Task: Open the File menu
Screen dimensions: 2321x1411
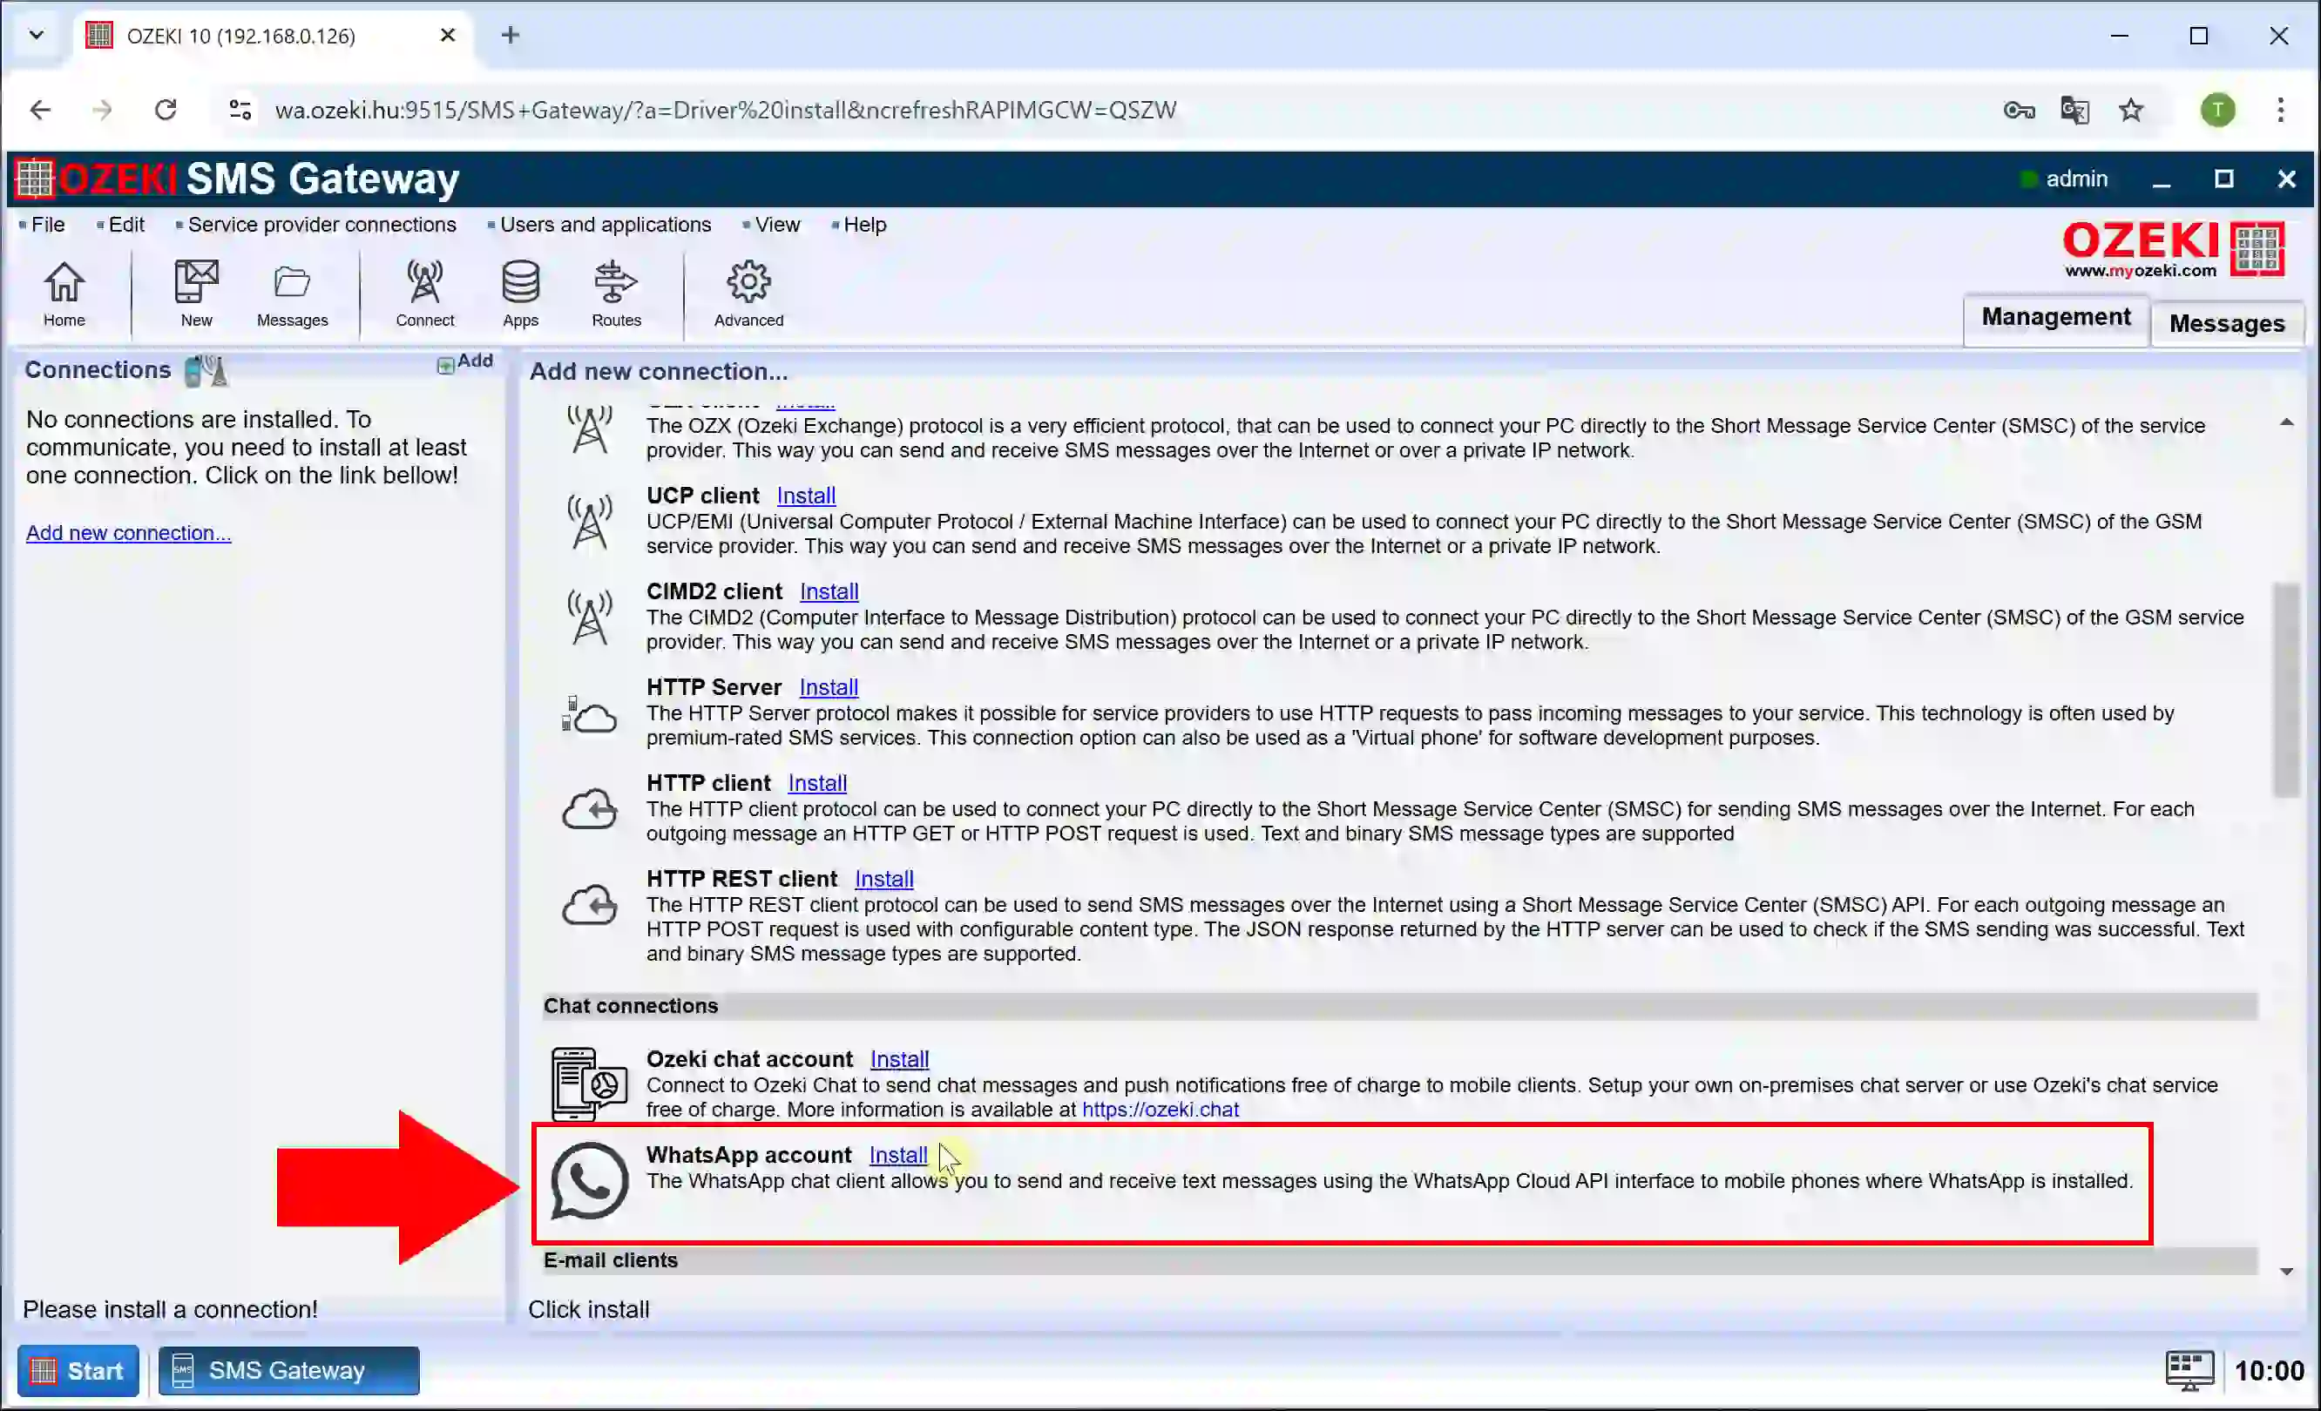Action: pos(47,225)
